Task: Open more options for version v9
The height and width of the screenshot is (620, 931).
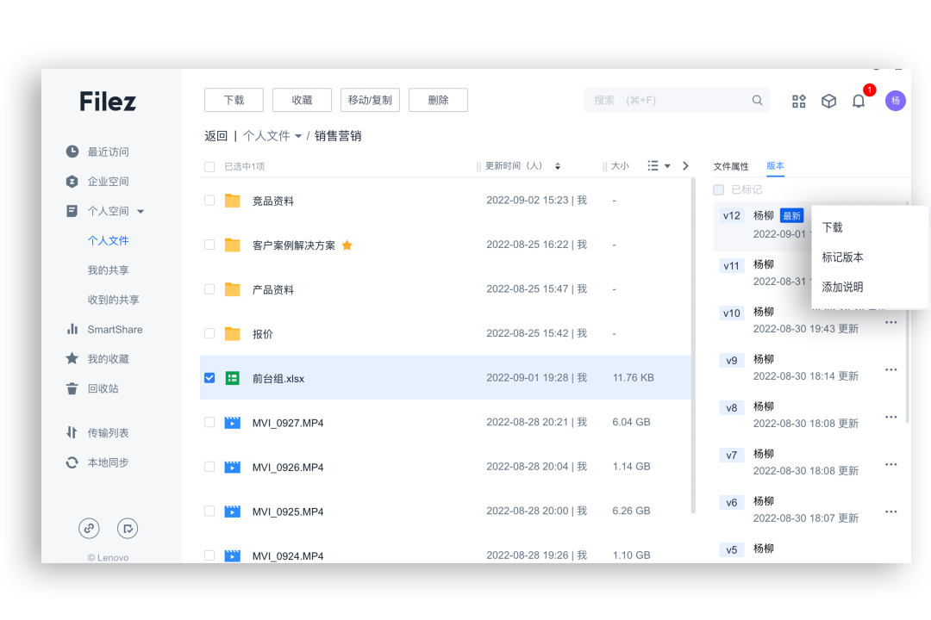Action: (890, 369)
